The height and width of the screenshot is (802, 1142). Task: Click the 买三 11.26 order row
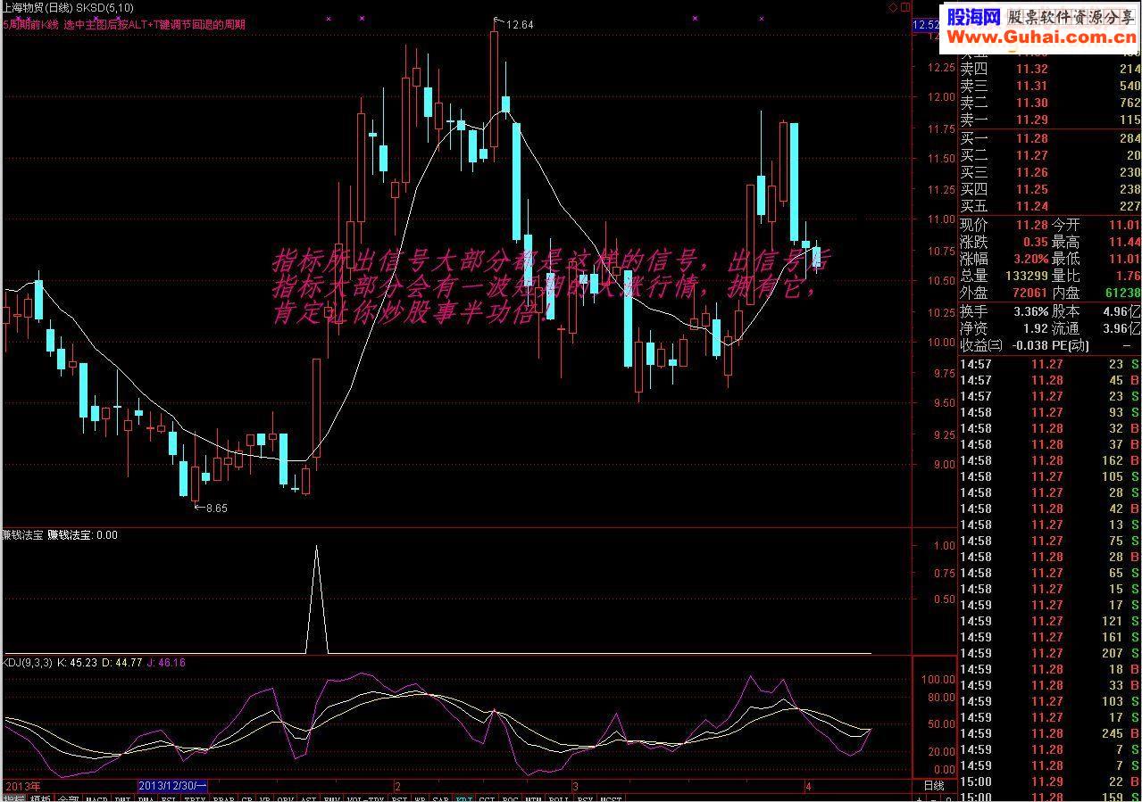1050,172
